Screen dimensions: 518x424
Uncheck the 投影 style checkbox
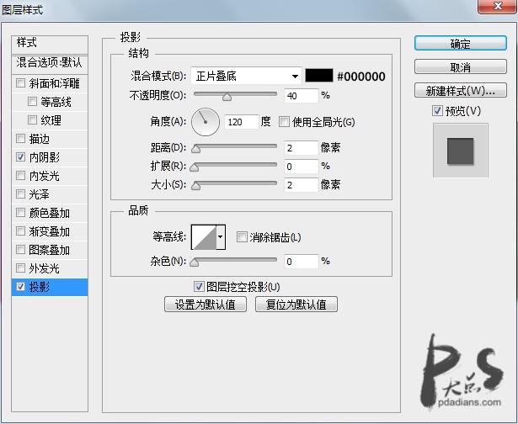point(20,286)
